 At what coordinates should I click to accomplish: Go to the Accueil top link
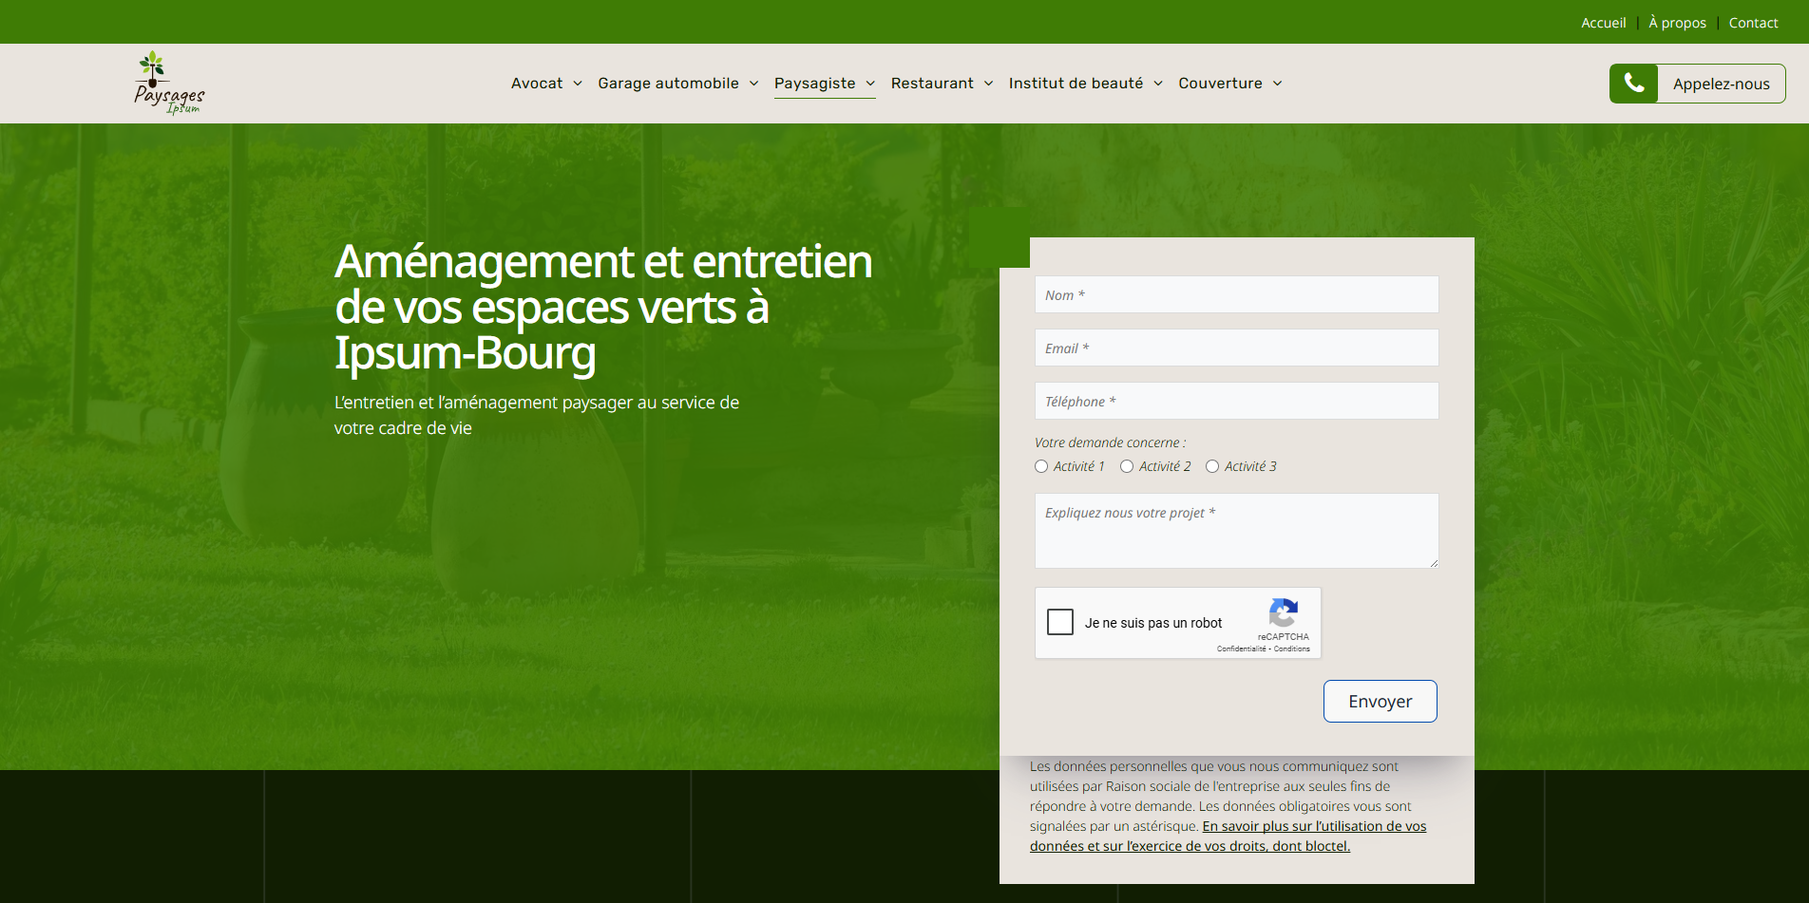(x=1603, y=23)
